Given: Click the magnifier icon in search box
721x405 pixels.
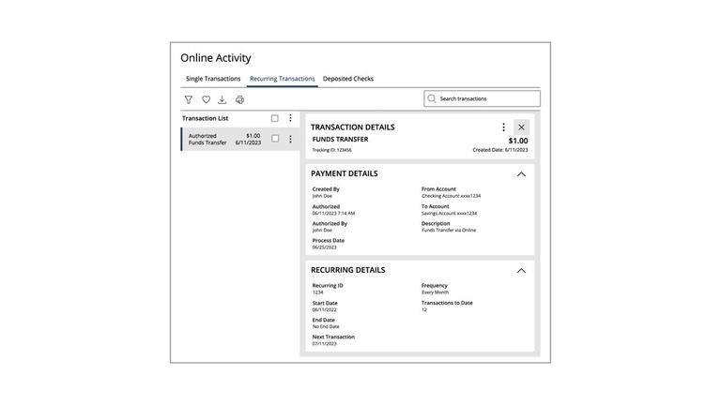Looking at the screenshot, I should point(431,98).
